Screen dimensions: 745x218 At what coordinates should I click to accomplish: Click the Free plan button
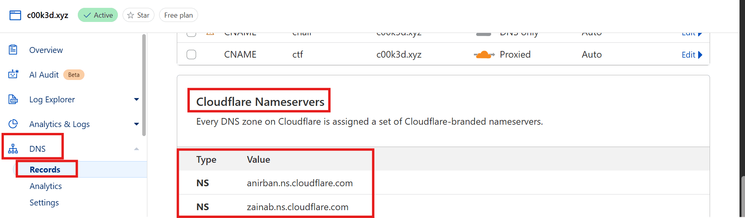178,15
